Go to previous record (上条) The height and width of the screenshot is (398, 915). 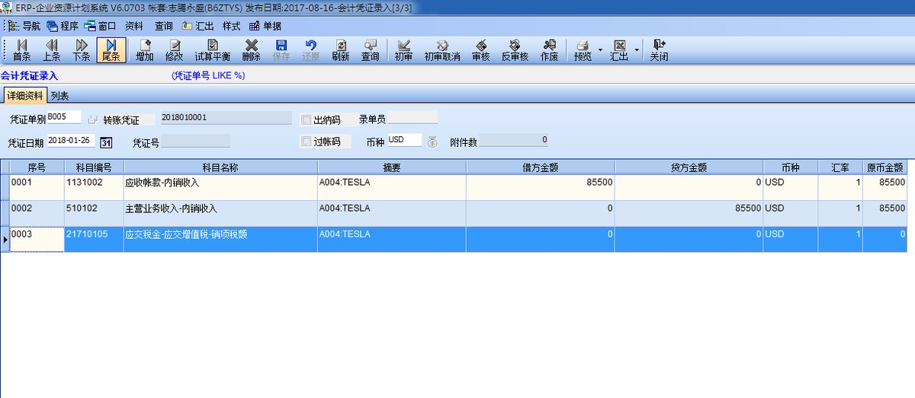coord(52,50)
